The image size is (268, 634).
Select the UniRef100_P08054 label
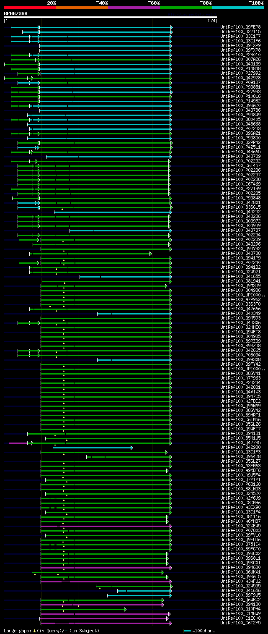pyautogui.click(x=240, y=355)
